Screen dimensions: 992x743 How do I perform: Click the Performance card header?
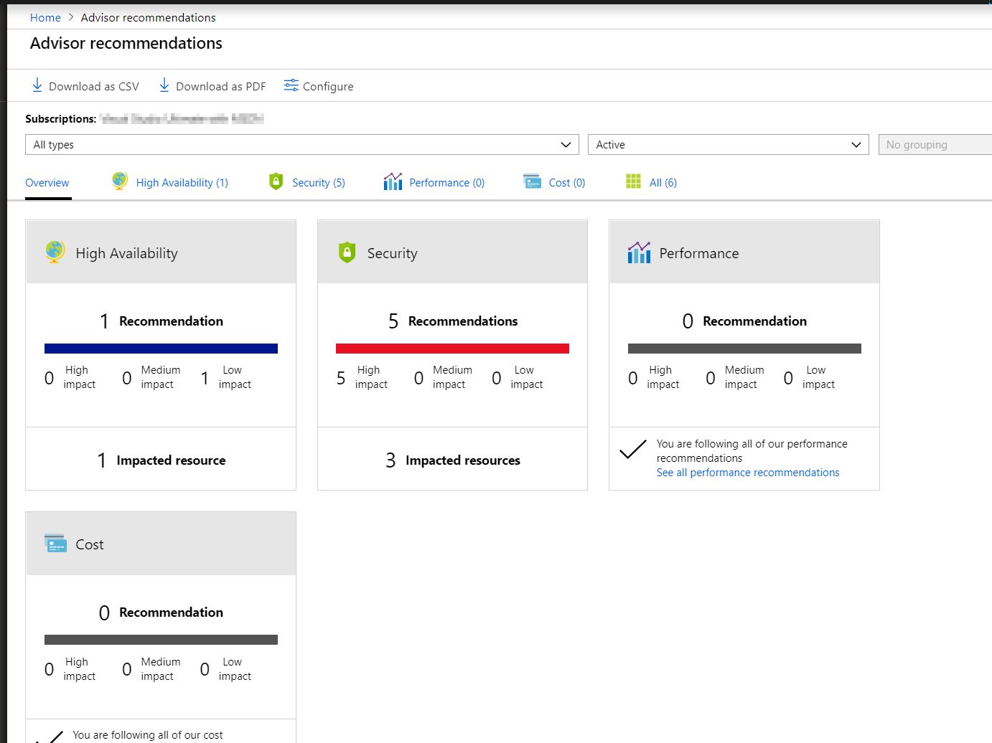[744, 252]
